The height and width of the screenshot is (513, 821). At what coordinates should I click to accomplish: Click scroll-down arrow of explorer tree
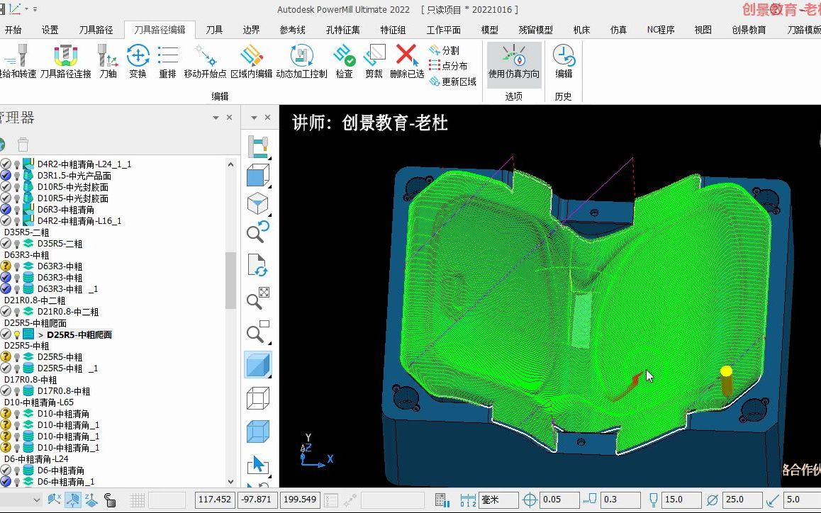pyautogui.click(x=230, y=482)
